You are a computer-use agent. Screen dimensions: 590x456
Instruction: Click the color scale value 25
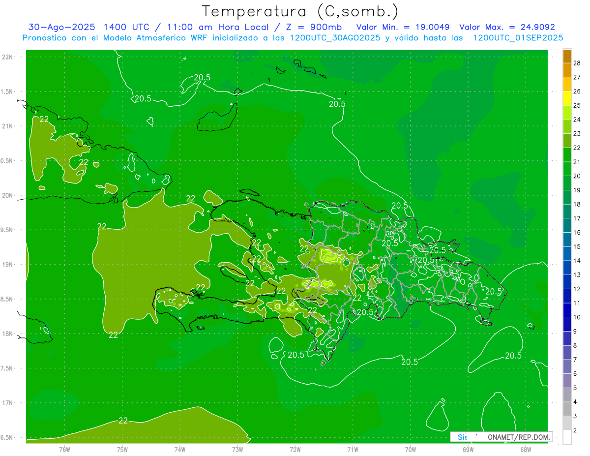[x=577, y=105]
